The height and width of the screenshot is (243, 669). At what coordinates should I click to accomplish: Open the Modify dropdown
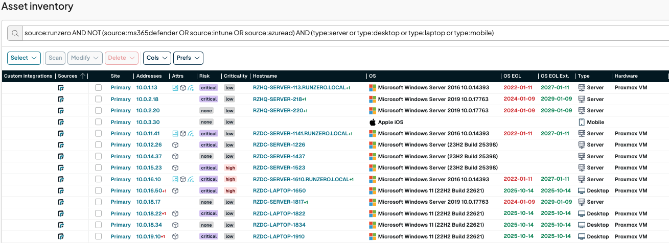tap(85, 58)
